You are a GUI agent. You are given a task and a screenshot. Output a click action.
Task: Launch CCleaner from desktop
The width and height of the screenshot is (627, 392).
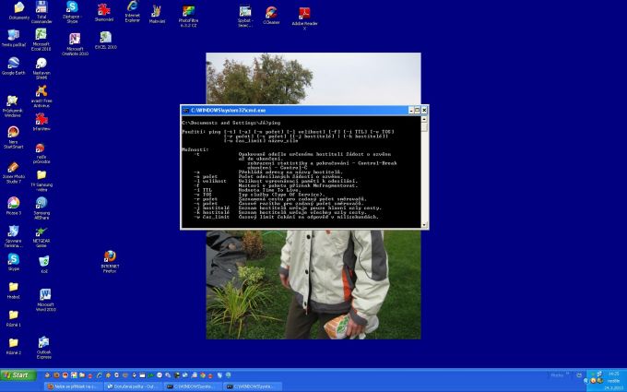tap(271, 12)
